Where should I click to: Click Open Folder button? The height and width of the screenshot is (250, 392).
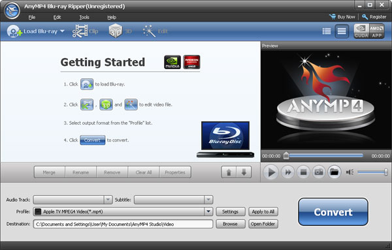[263, 224]
